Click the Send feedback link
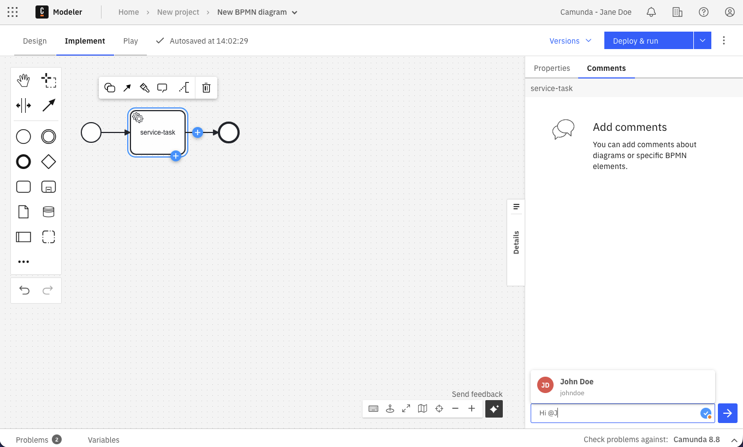 click(x=477, y=394)
